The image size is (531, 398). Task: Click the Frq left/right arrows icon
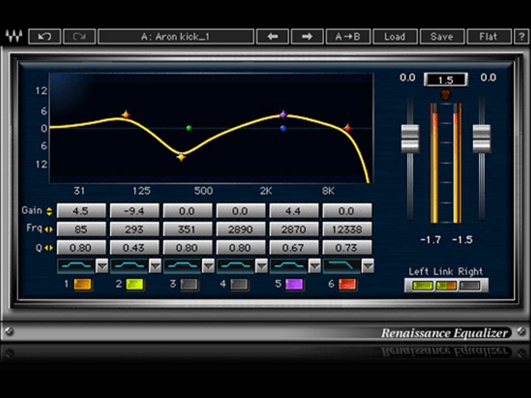point(49,229)
